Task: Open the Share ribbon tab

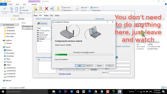Action: click(17, 4)
